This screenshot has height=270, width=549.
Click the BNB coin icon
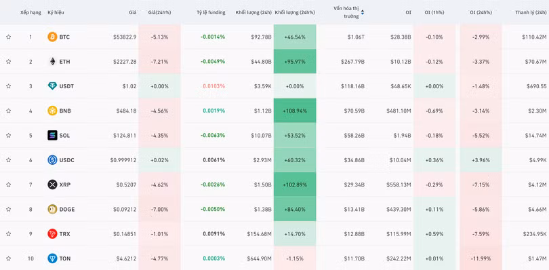52,111
